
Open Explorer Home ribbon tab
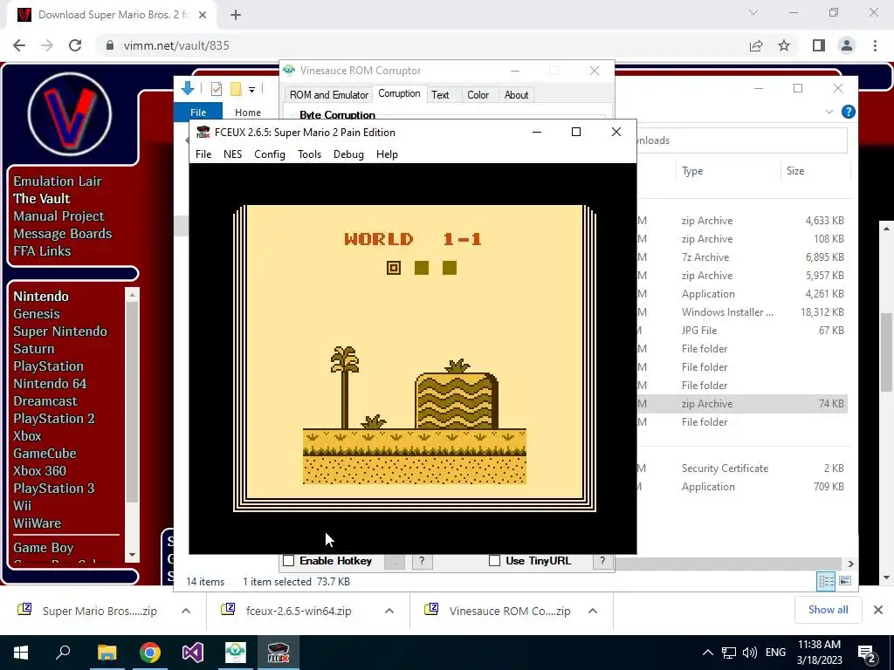(x=248, y=113)
